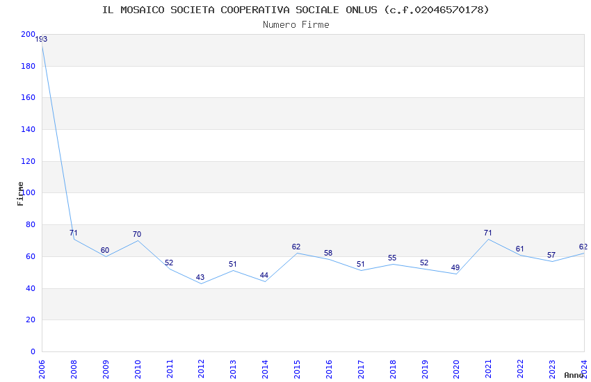Select the 43 data label above 2012
591x382 pixels.
pos(200,277)
